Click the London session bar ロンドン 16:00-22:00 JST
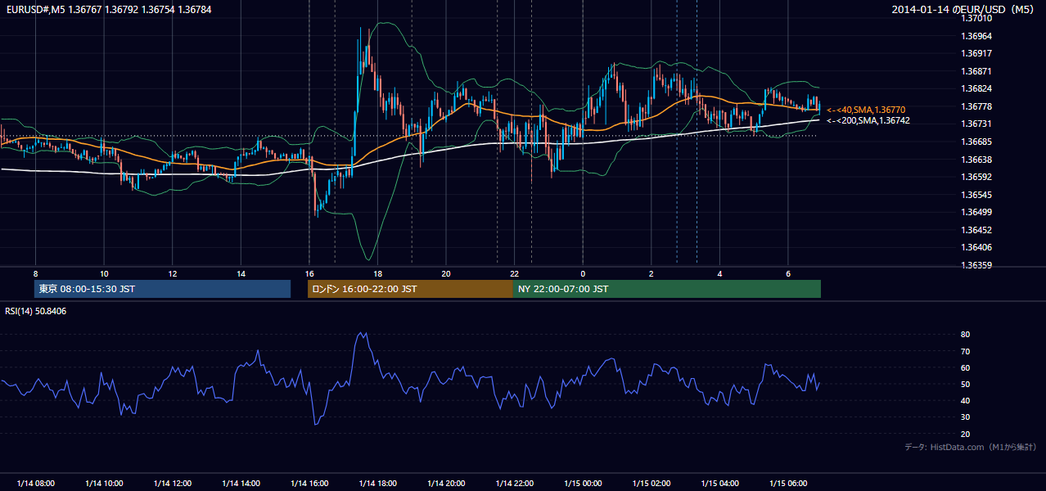The image size is (1046, 491). tap(410, 289)
